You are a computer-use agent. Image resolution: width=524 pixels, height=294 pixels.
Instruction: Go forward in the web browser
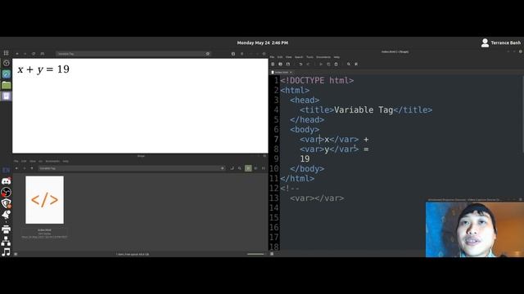click(25, 54)
